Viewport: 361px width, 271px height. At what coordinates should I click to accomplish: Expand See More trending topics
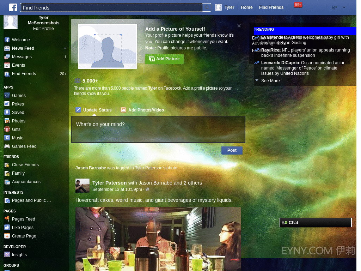point(270,81)
